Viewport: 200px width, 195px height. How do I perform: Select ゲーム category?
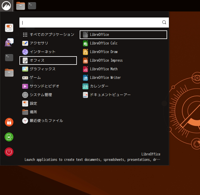click(x=48, y=78)
